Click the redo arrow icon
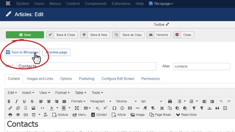Image resolution: width=235 pixels, height=132 pixels. (x=229, y=101)
